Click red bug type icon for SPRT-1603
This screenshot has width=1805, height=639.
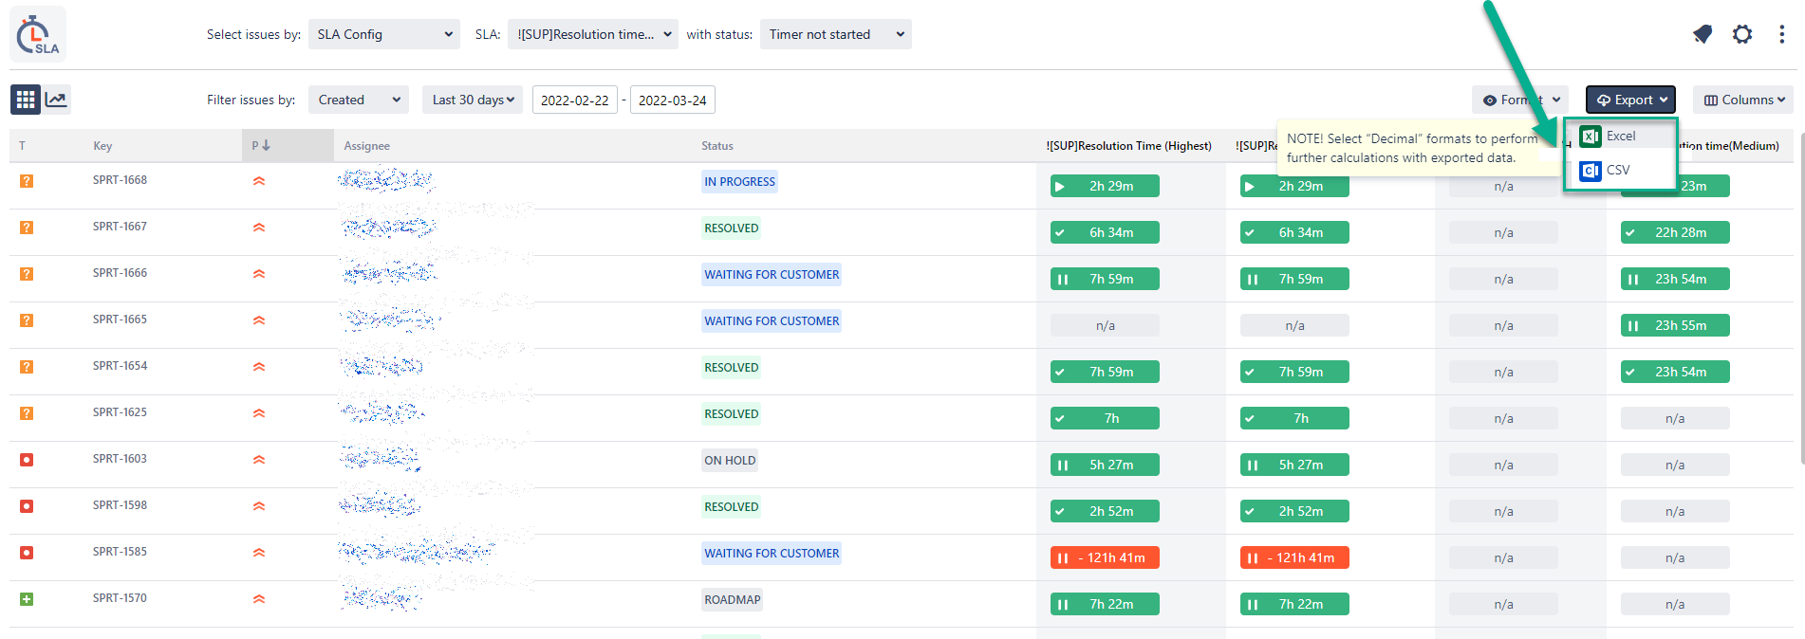(27, 459)
